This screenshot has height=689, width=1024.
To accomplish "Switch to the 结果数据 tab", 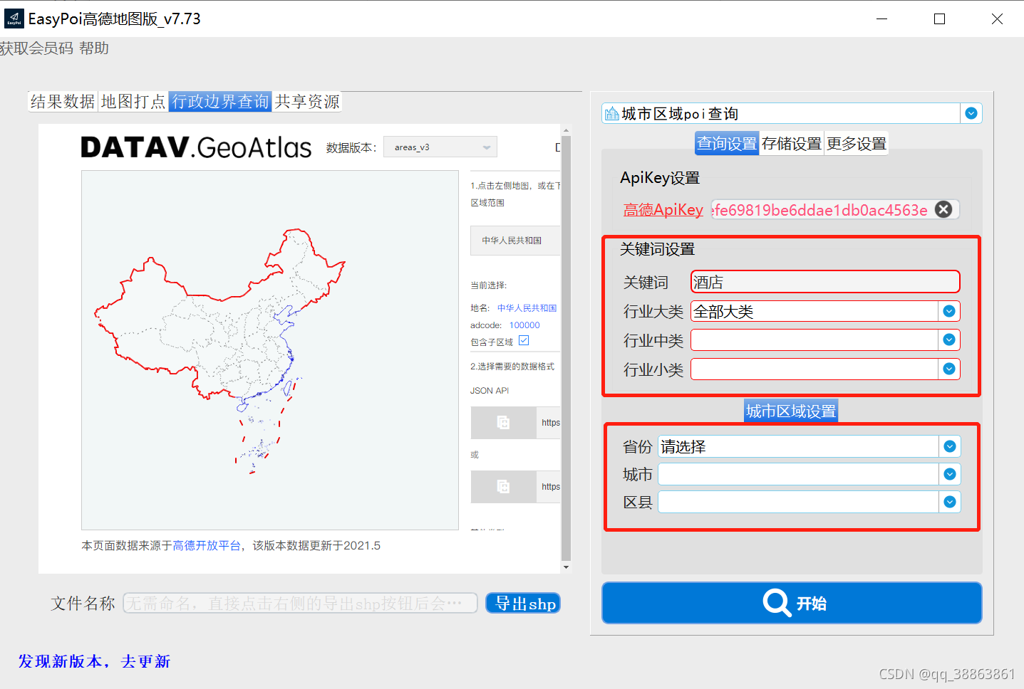I will pos(63,102).
